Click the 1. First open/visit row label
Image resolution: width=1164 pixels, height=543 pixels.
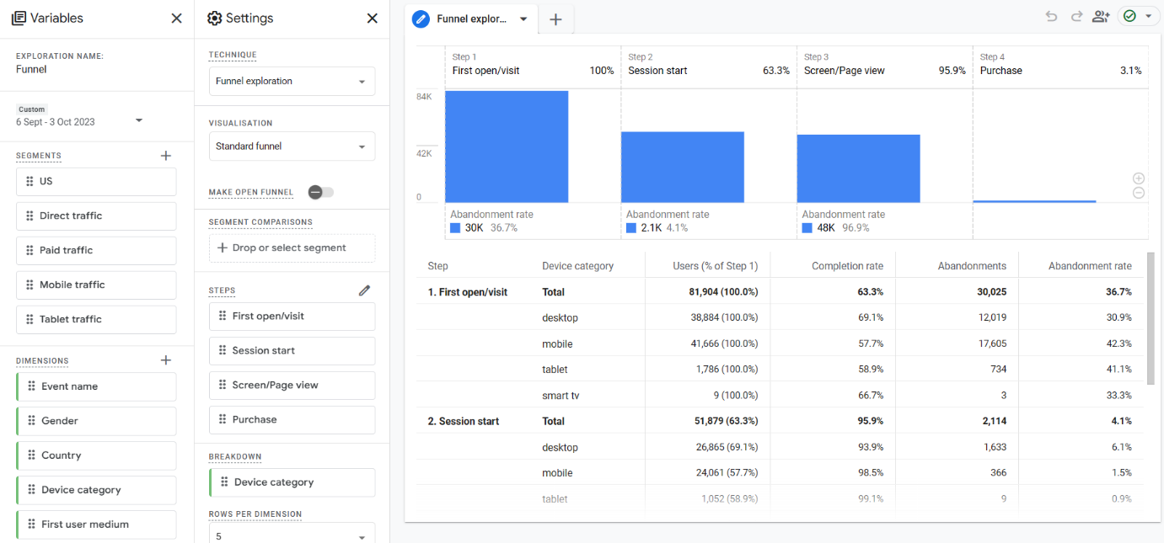[467, 292]
